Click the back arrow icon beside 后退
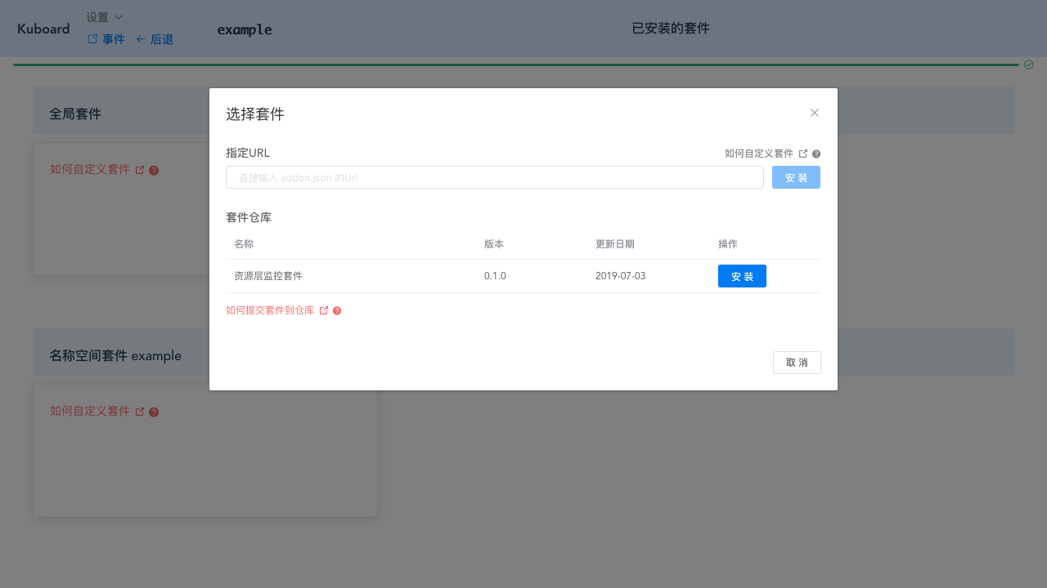The width and height of the screenshot is (1047, 588). point(141,38)
